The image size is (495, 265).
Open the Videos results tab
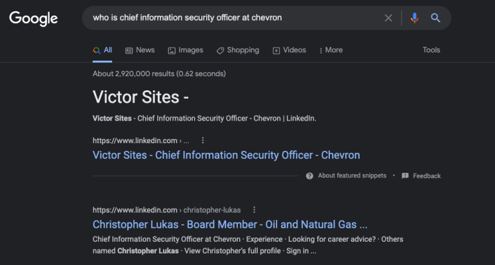[x=289, y=50]
